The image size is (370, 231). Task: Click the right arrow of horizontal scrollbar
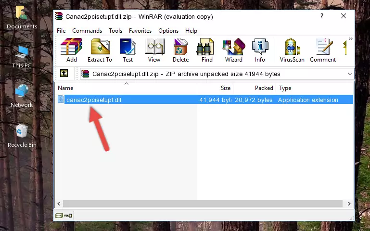tap(349, 204)
